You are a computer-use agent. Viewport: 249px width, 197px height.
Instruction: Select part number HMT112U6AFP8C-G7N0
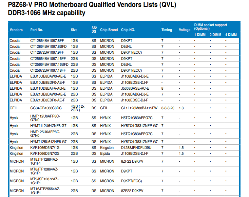(45, 118)
